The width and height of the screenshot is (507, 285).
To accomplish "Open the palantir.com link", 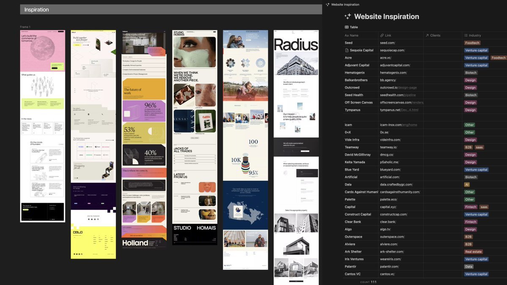I will pos(390,266).
